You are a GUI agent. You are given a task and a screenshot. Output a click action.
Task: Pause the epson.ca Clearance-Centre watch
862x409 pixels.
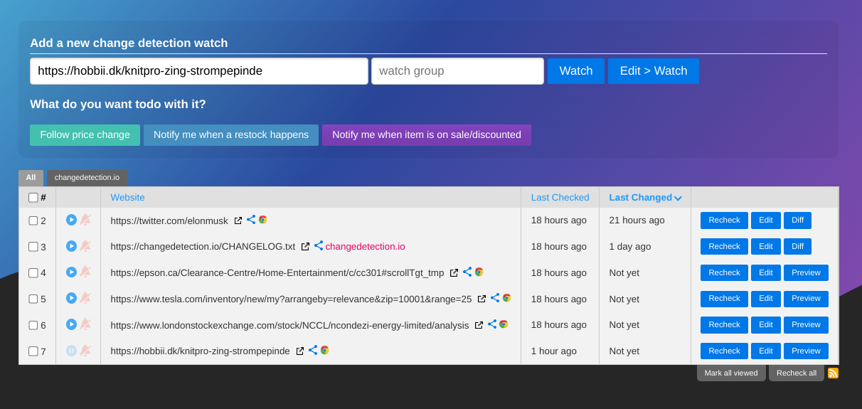coord(71,272)
